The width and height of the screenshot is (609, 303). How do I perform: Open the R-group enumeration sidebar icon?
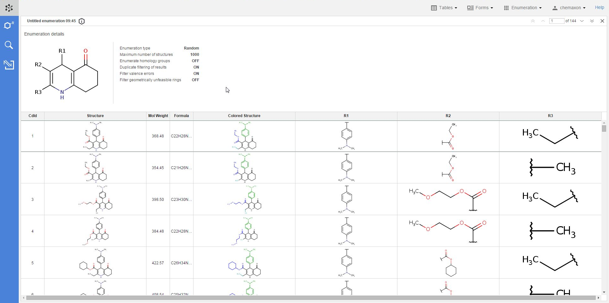9,25
